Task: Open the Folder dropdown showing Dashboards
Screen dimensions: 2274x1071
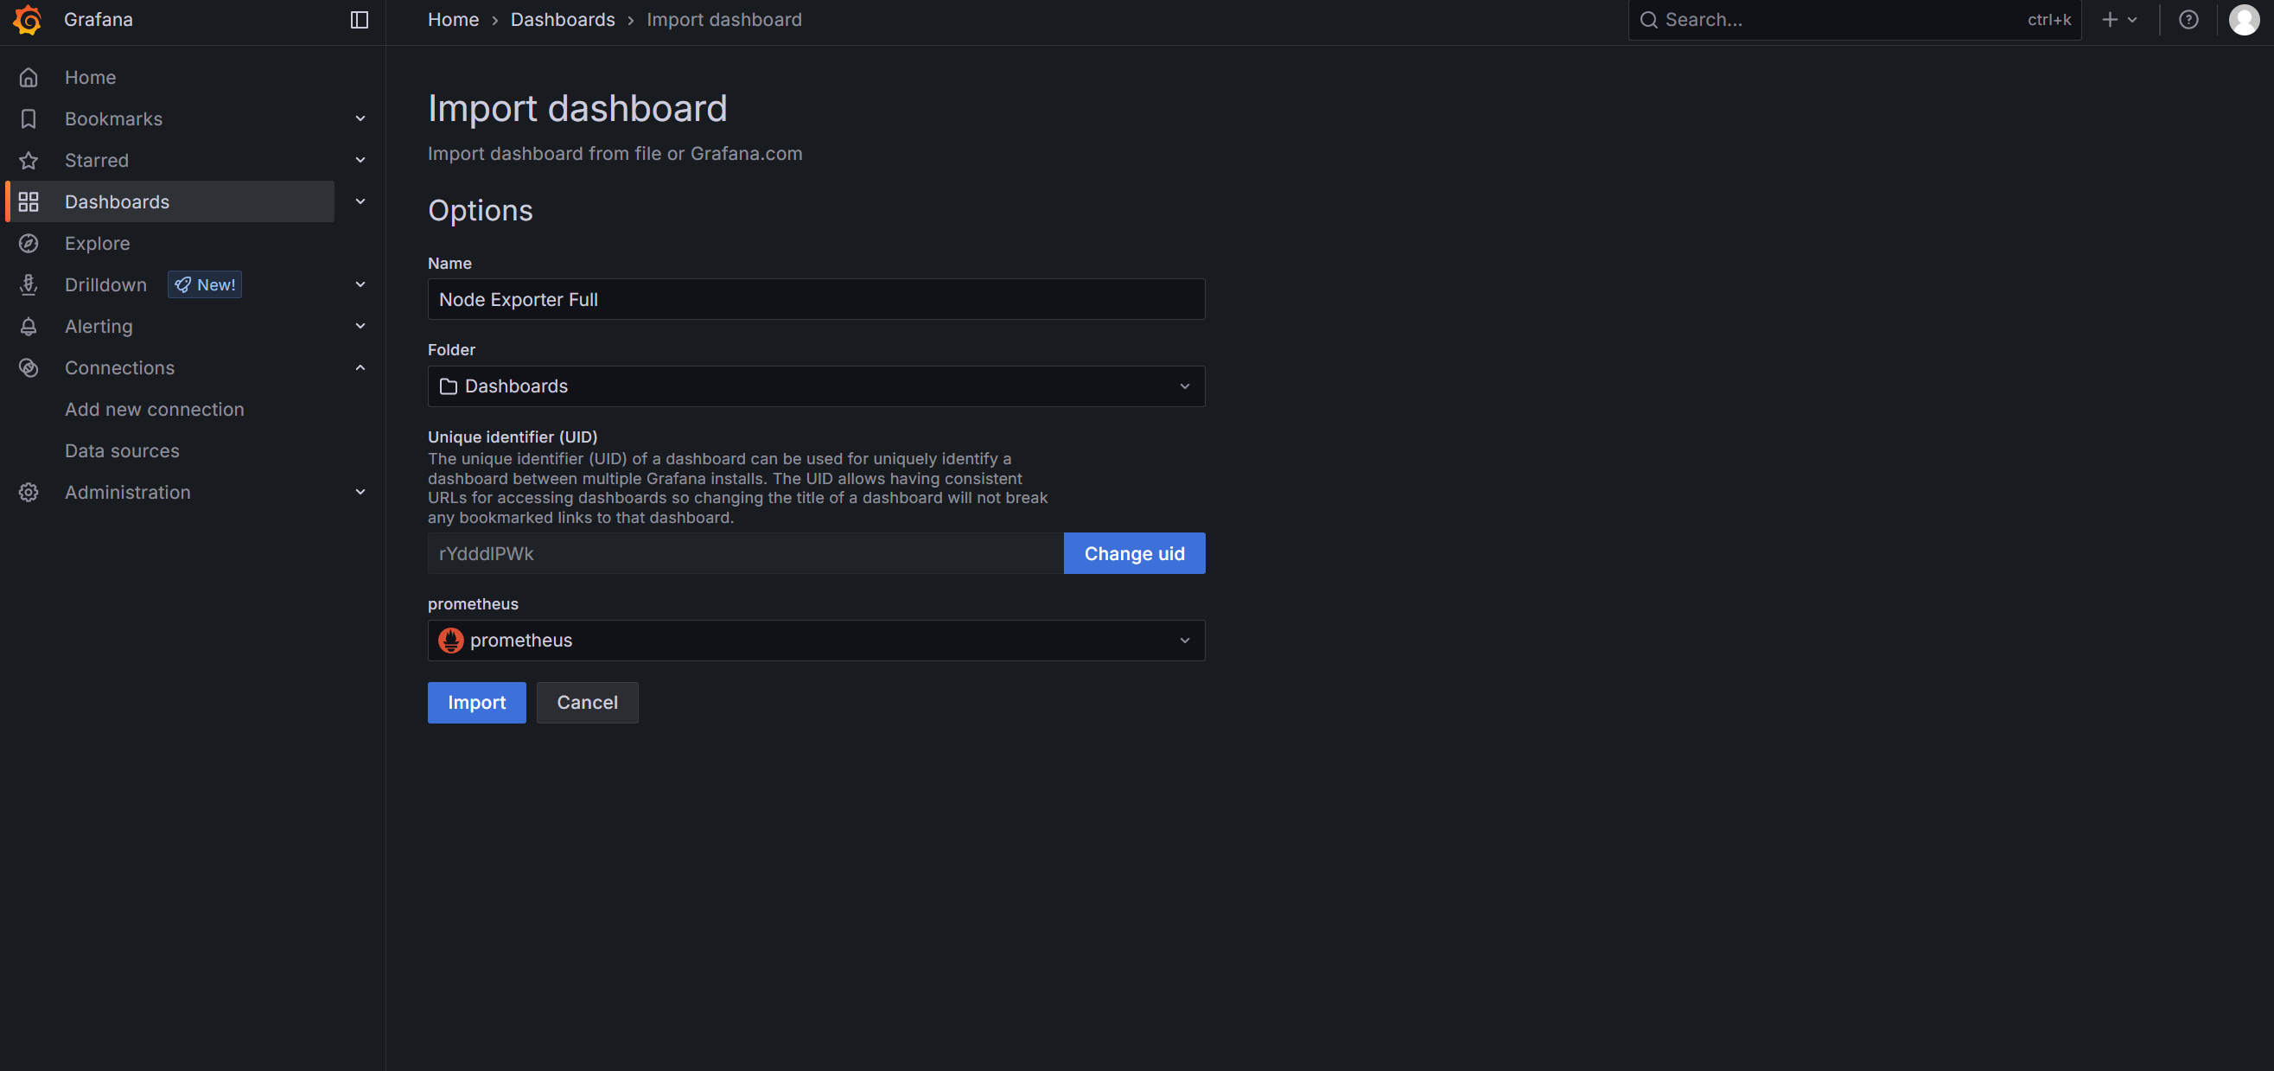Action: click(815, 386)
